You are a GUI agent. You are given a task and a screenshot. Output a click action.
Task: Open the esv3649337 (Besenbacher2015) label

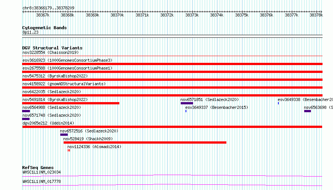(217, 107)
